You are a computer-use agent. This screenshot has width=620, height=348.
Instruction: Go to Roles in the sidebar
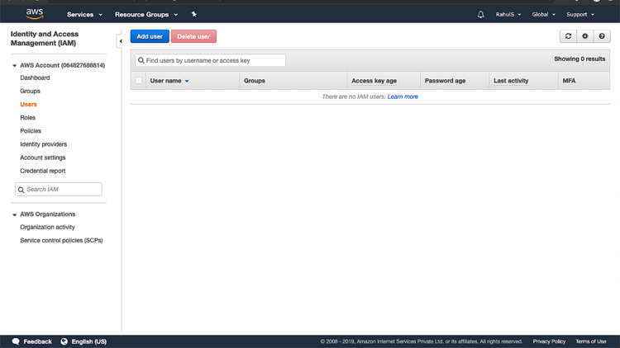tap(28, 118)
